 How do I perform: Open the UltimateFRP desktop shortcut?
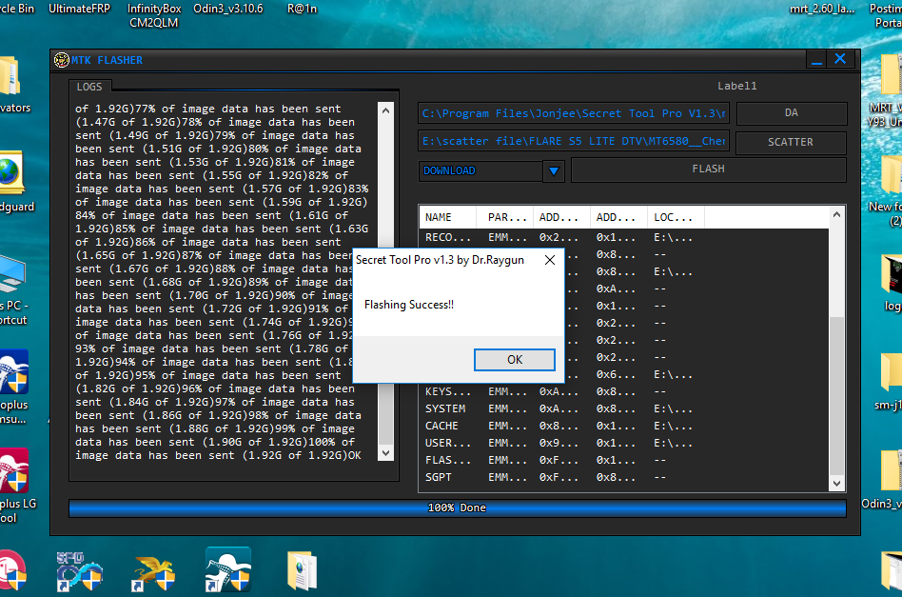pyautogui.click(x=79, y=9)
